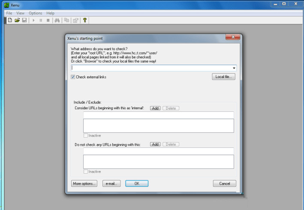Click the More options... button
The image size is (304, 210).
(x=84, y=183)
